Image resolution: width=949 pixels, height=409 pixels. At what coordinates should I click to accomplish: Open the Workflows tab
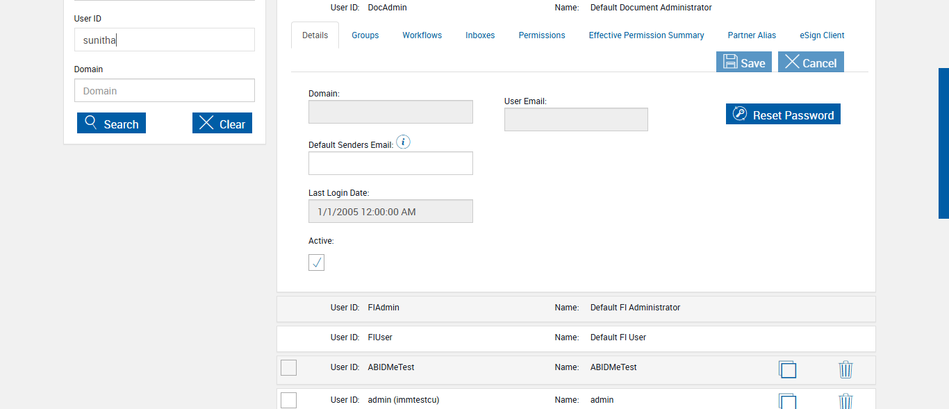point(422,35)
